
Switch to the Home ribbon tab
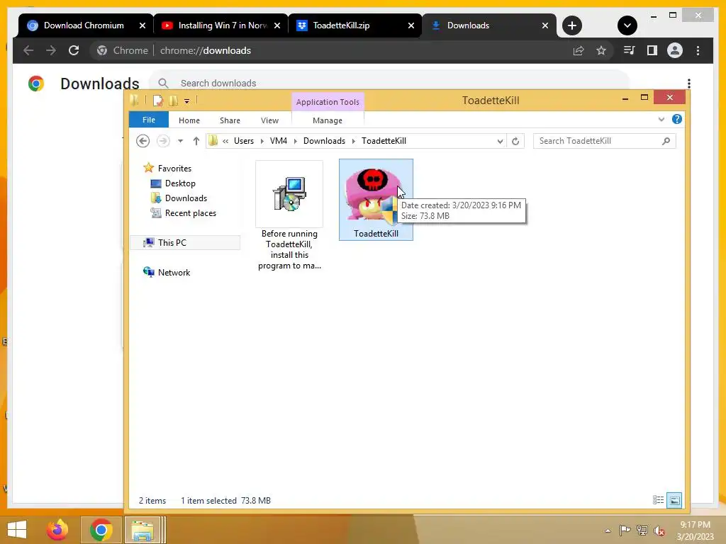(x=189, y=120)
